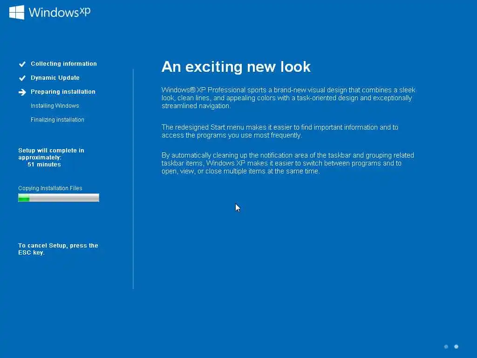This screenshot has height=358, width=477.
Task: Click the Copying Installation Files progress bar
Action: click(x=59, y=198)
